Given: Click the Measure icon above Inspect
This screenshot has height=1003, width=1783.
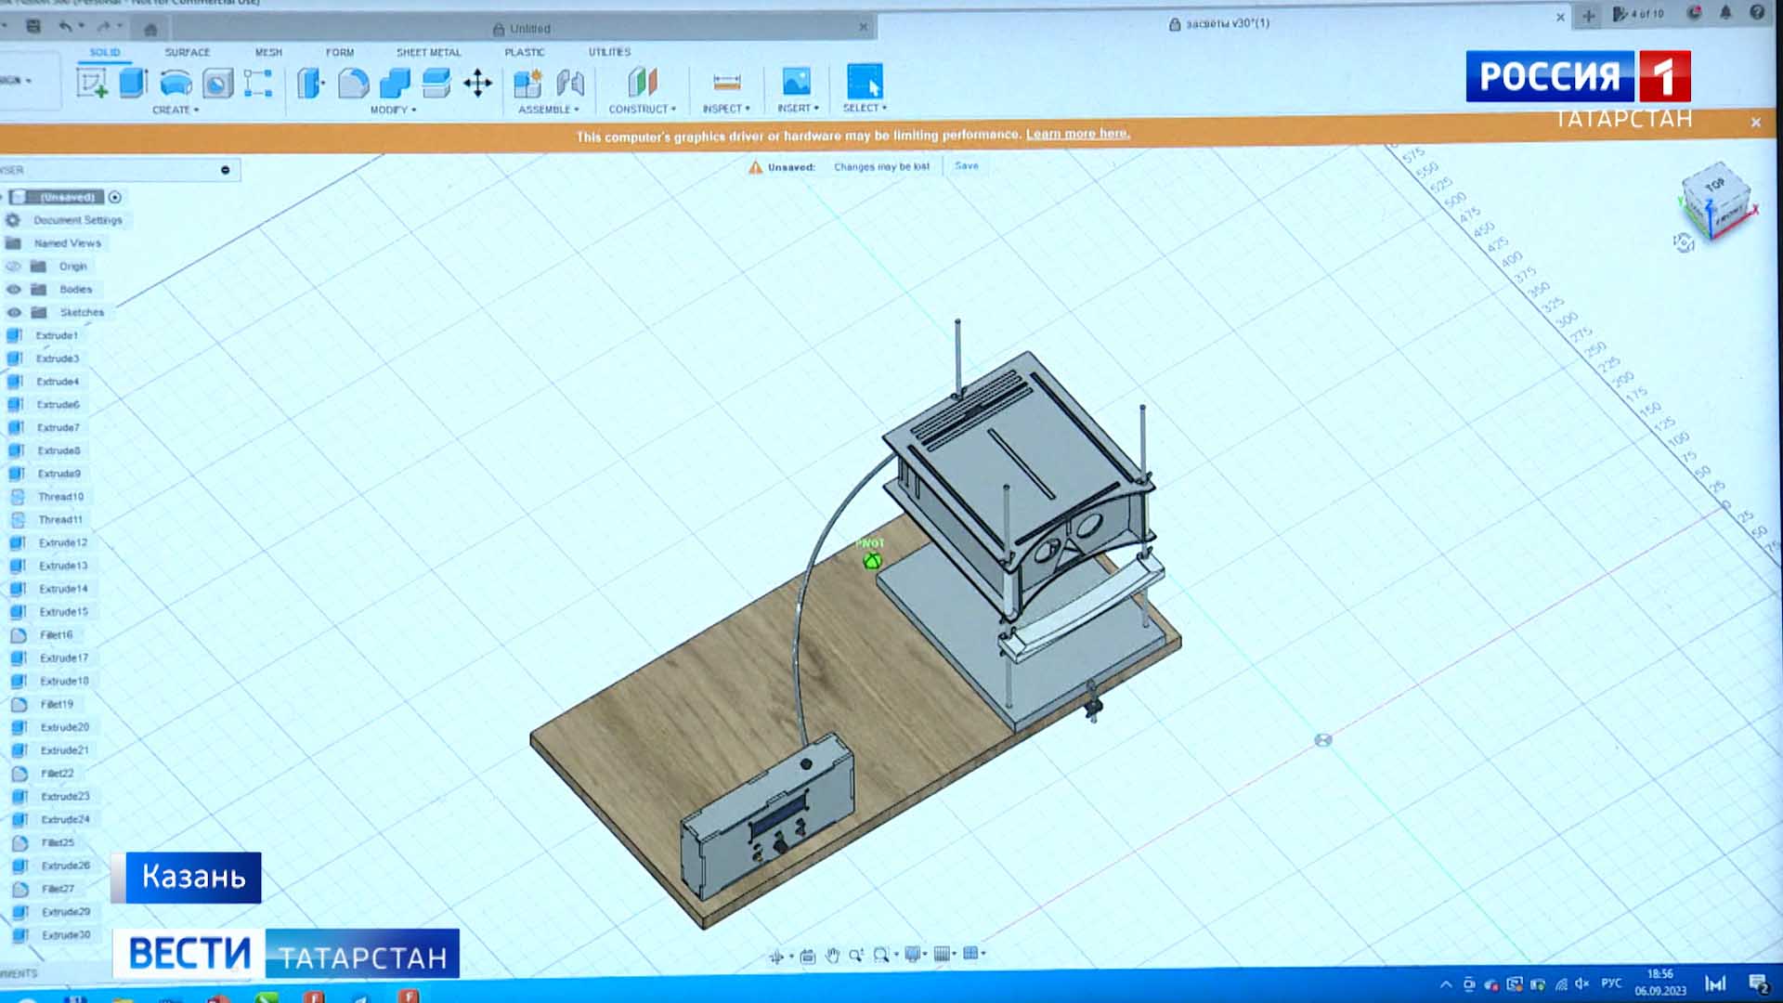Looking at the screenshot, I should 727,83.
